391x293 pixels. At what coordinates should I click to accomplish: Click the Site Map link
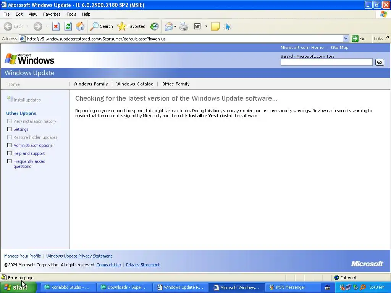(339, 47)
